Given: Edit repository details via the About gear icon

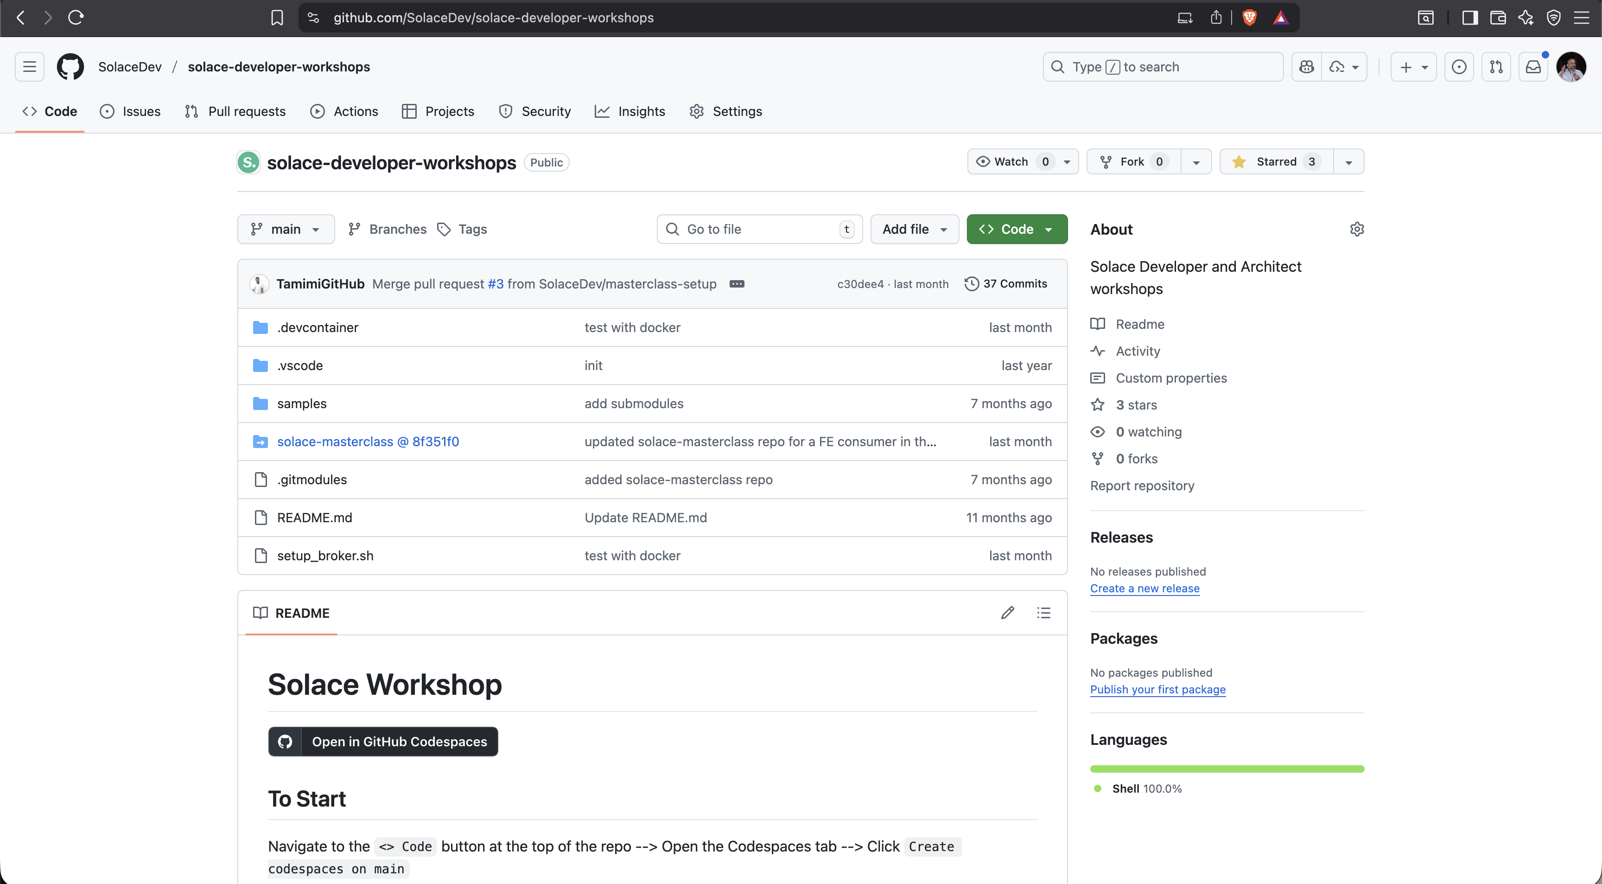Looking at the screenshot, I should tap(1357, 229).
